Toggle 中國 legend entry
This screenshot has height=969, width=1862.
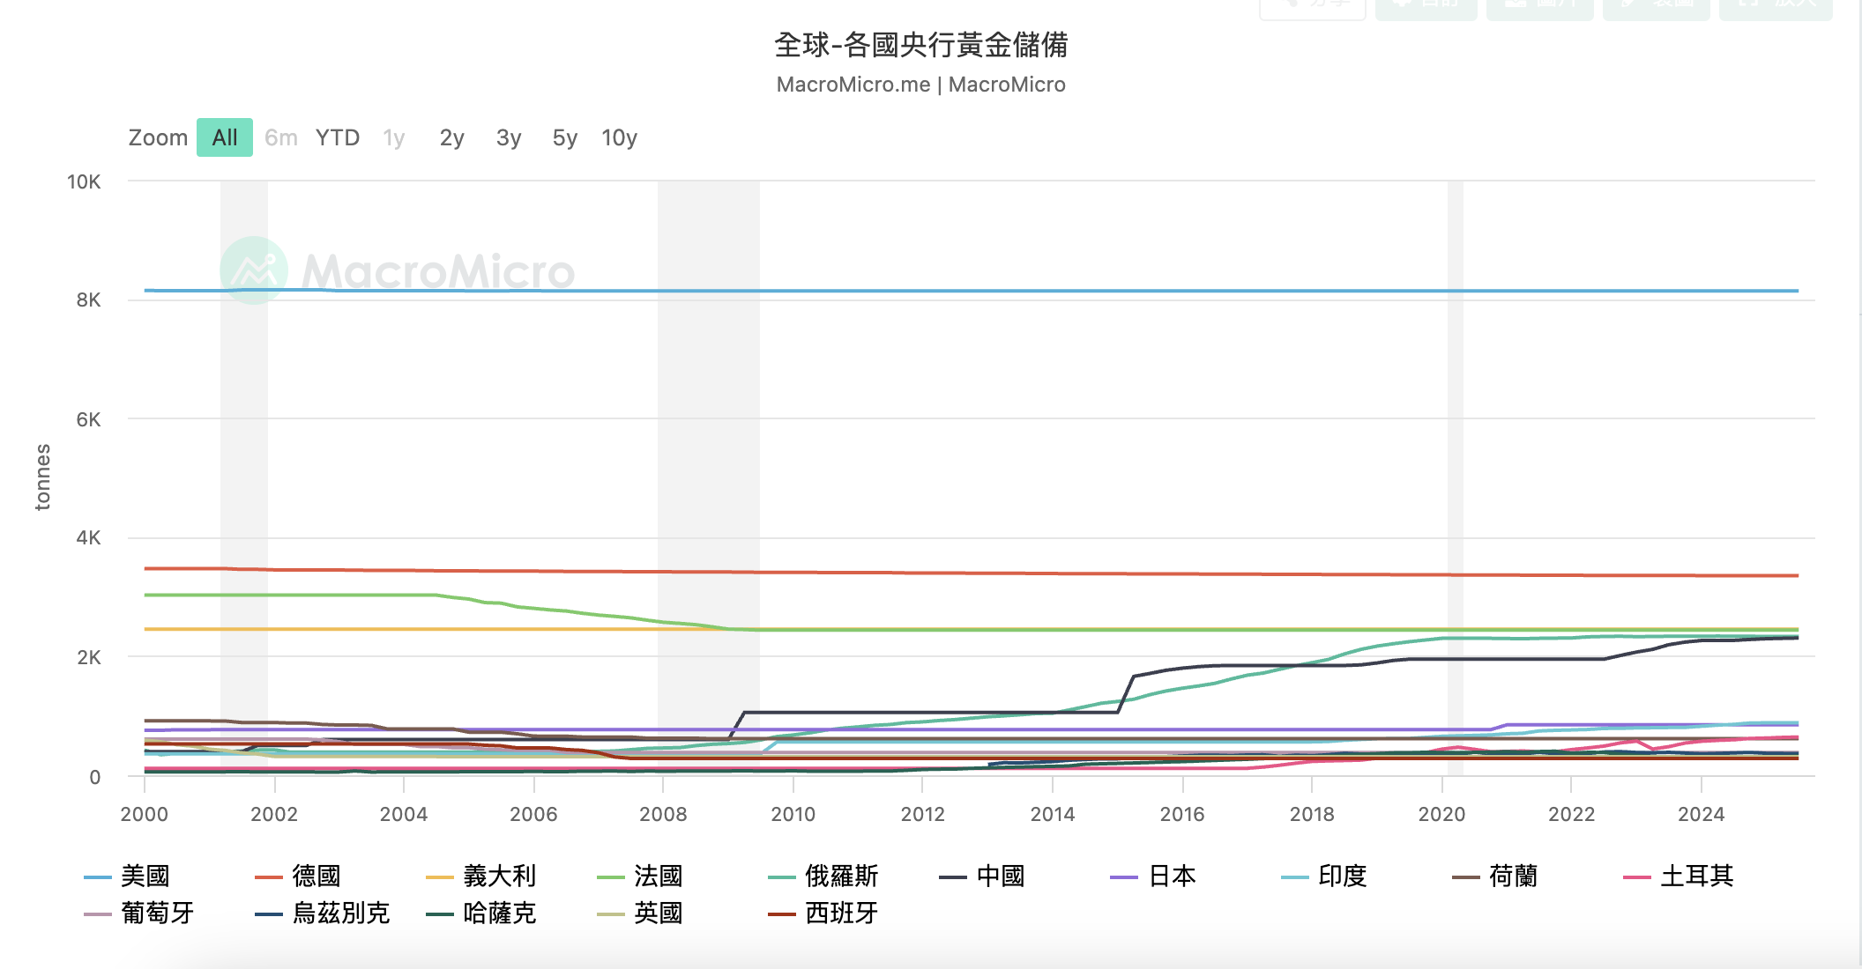coord(982,877)
